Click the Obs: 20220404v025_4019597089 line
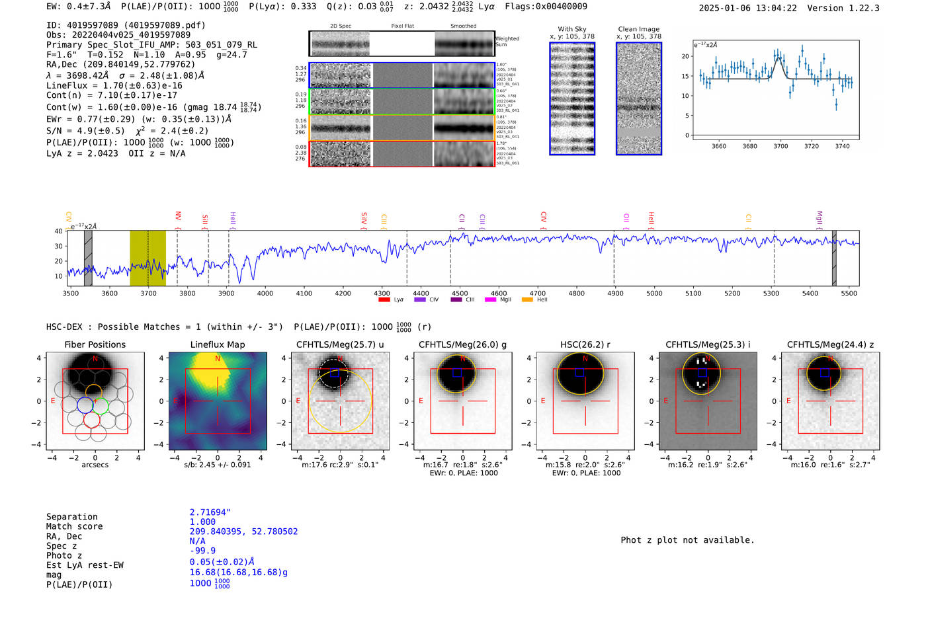This screenshot has height=630, width=926. click(118, 35)
